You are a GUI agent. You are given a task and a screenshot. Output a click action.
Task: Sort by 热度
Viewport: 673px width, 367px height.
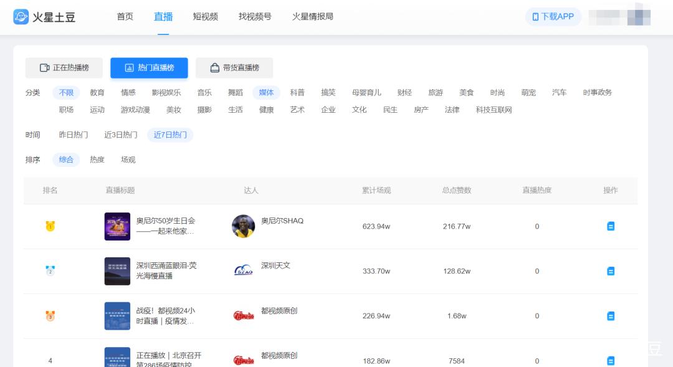click(97, 160)
